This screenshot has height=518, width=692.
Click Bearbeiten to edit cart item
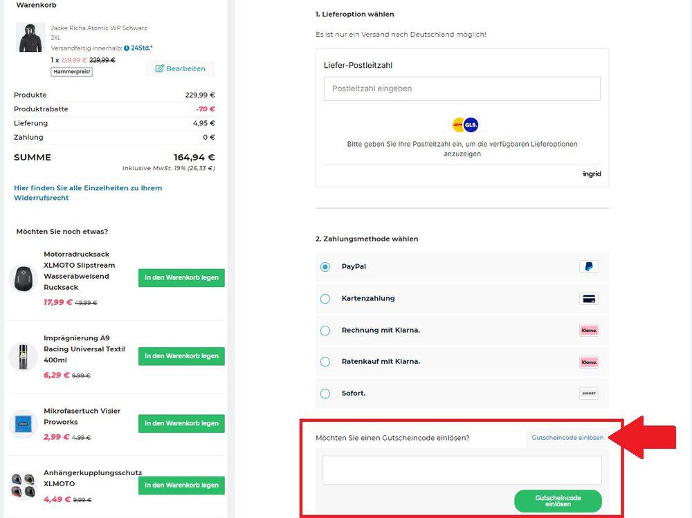181,68
